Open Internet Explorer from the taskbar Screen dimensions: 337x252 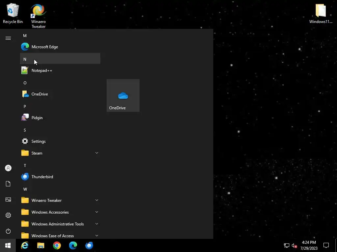pos(24,245)
